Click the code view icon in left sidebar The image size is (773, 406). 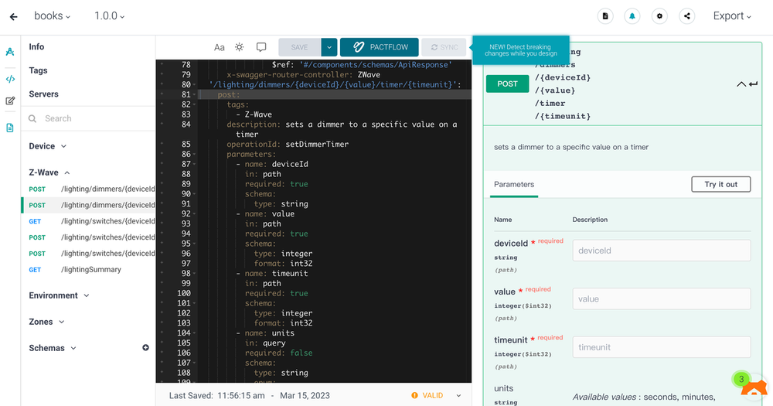pos(10,79)
